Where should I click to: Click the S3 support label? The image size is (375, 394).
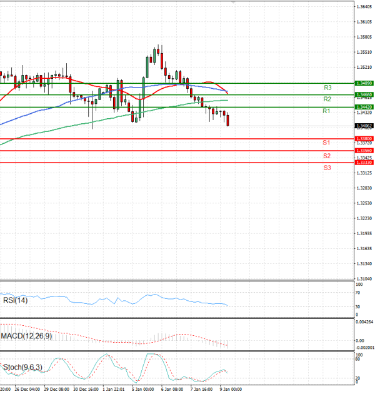click(x=327, y=168)
